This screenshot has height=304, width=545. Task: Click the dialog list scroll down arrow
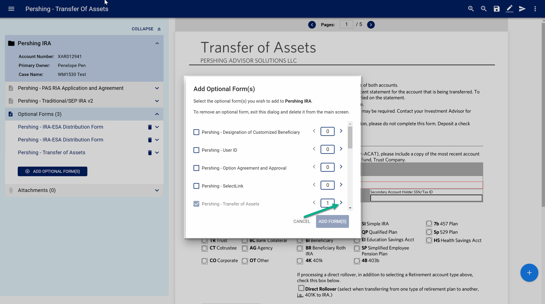point(350,208)
